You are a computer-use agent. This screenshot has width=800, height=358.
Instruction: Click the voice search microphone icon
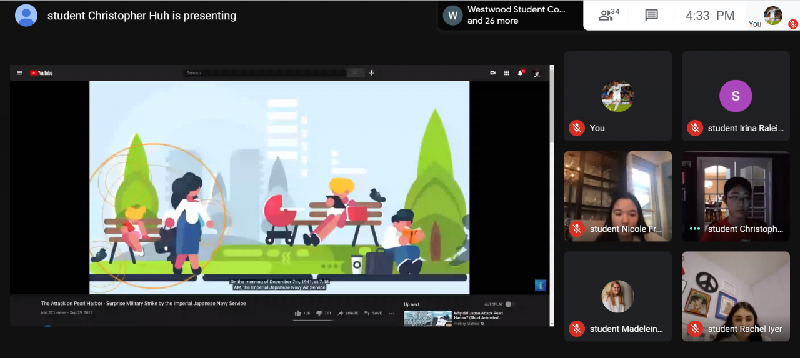pos(371,73)
